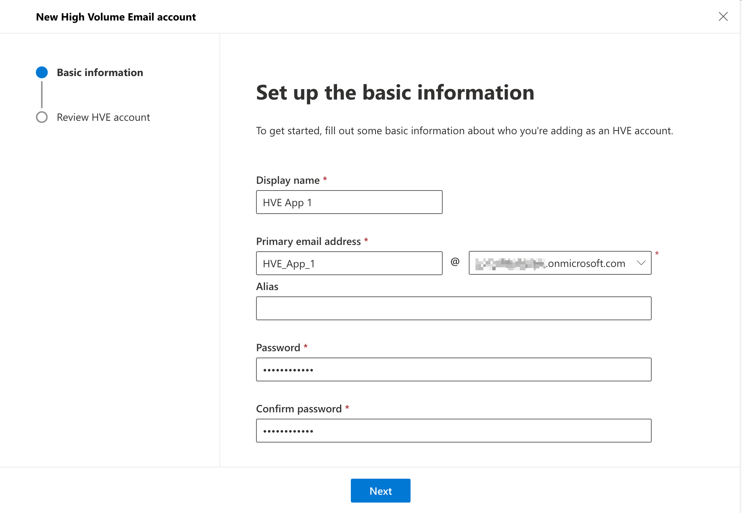The image size is (742, 513).
Task: Click the Primary email address label
Action: tap(308, 241)
